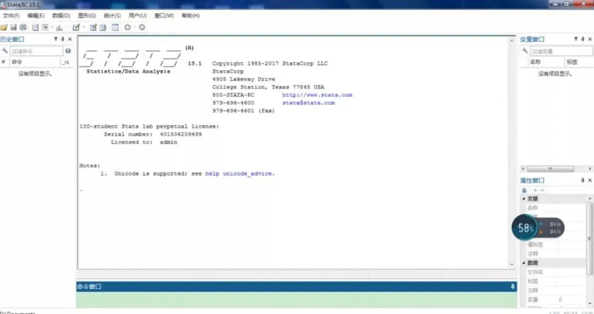Click the 属性窗口 vertical scrollbar thumb
Image resolution: width=594 pixels, height=314 pixels.
coord(589,239)
